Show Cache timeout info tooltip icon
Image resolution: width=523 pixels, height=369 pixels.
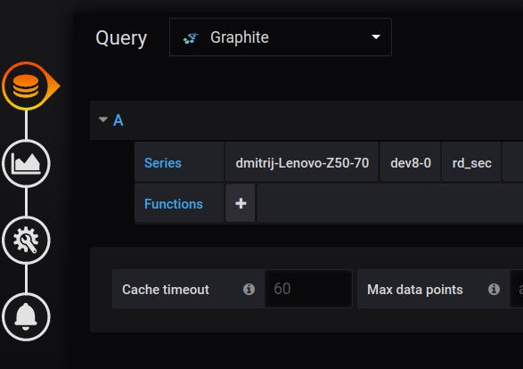pos(249,290)
